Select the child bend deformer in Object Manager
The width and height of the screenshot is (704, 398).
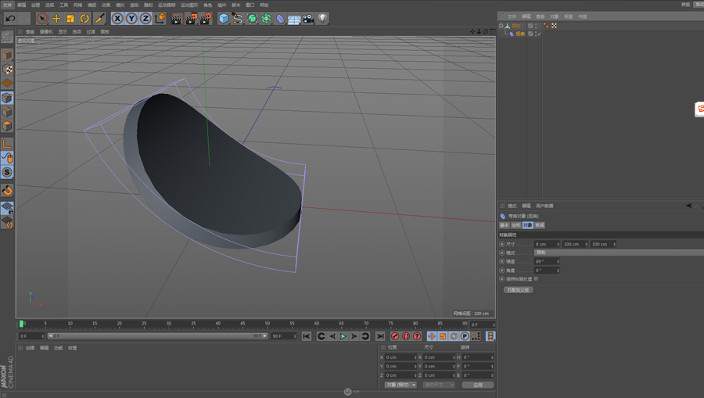click(x=520, y=34)
